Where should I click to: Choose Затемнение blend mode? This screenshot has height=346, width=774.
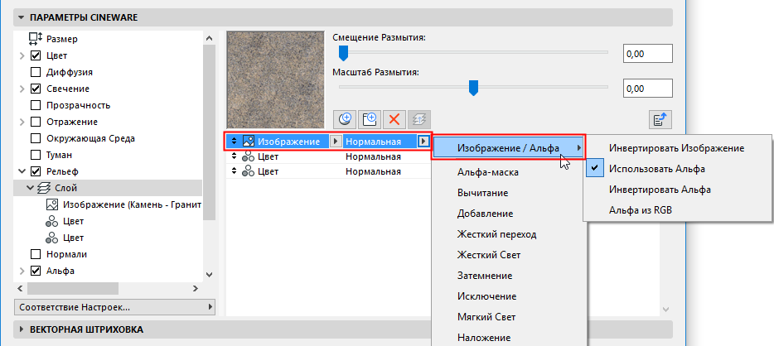485,276
